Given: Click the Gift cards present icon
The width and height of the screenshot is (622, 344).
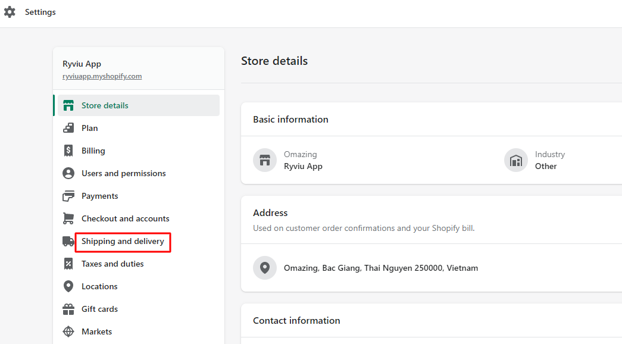Looking at the screenshot, I should coord(68,309).
